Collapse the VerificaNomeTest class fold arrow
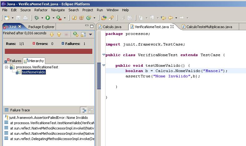This screenshot has width=246, height=146. [x=104, y=55]
